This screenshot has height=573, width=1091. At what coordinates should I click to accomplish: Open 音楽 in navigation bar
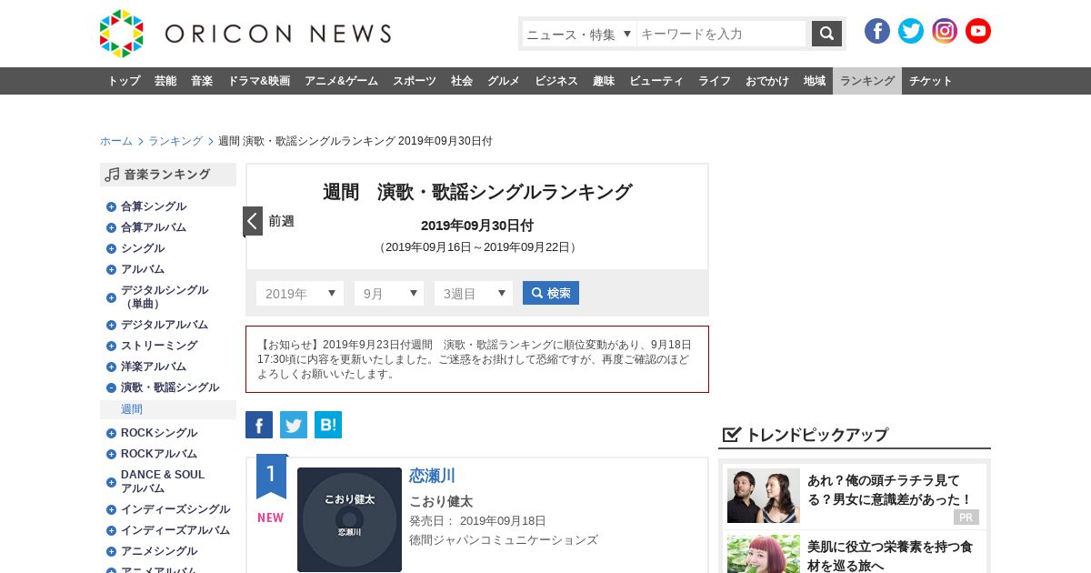[x=202, y=81]
